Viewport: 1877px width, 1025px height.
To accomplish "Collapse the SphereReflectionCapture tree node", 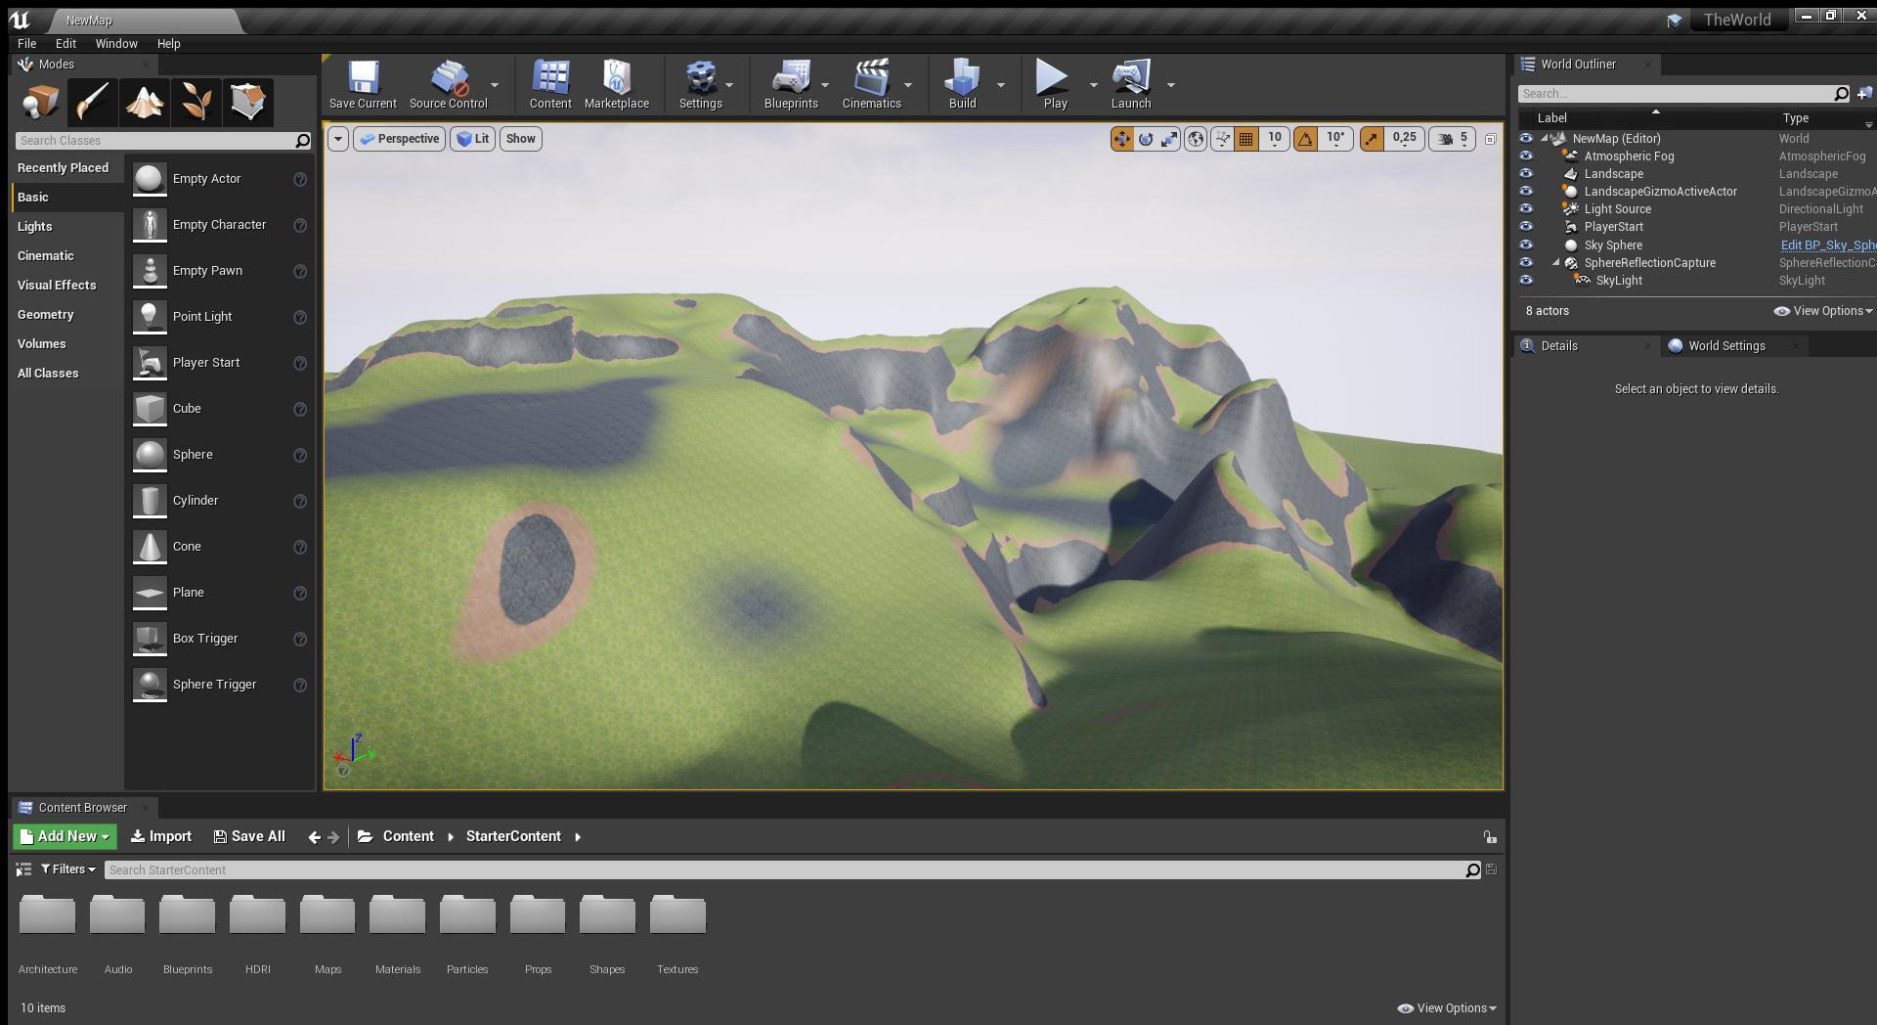I will tap(1556, 263).
